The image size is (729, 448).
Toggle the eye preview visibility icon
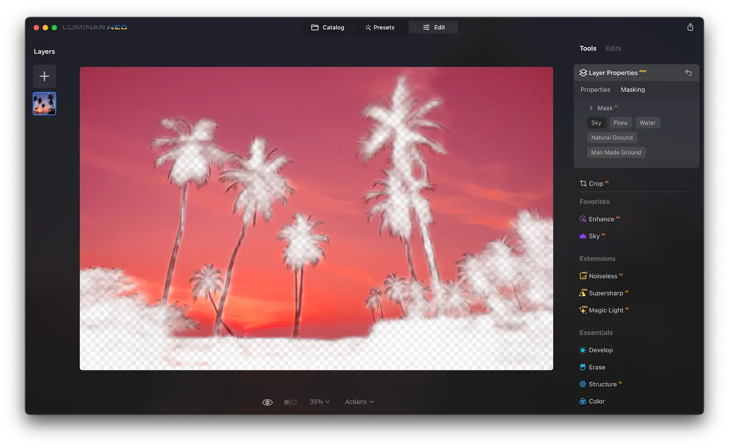267,402
